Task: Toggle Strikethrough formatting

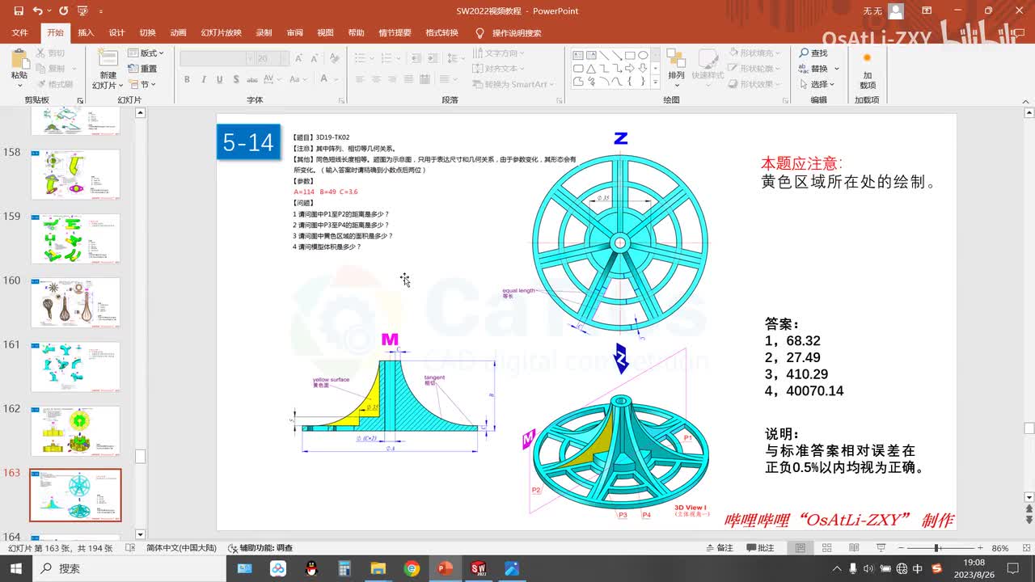Action: (x=251, y=79)
